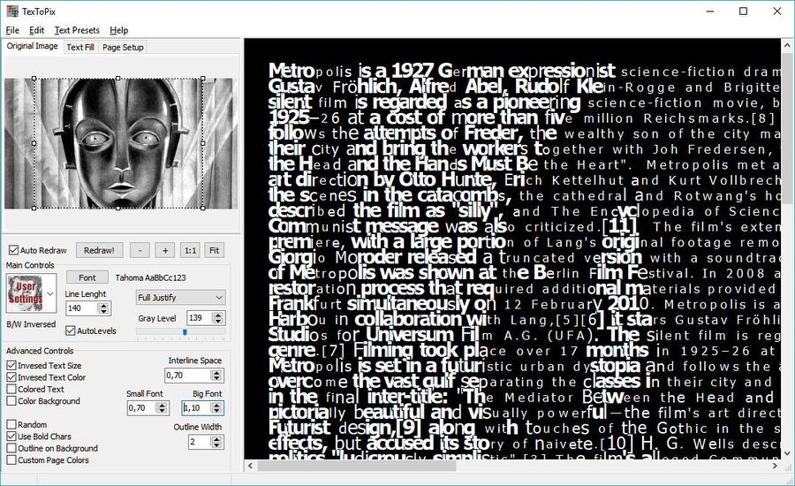Screen dimensions: 795x486
Task: Decrease Small Font with down arrow
Action: click(163, 411)
